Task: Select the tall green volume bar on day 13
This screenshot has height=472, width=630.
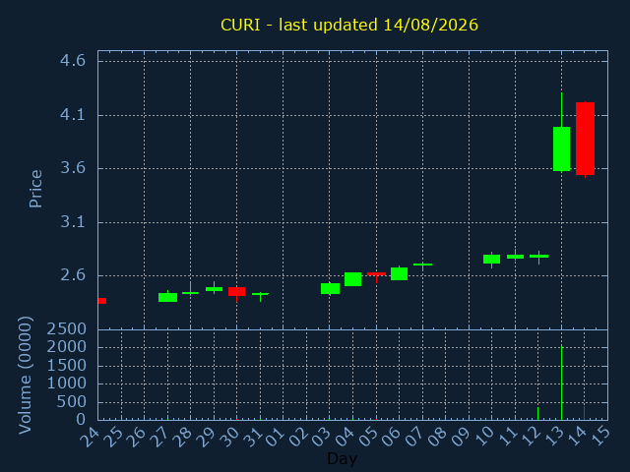Action: 561,383
